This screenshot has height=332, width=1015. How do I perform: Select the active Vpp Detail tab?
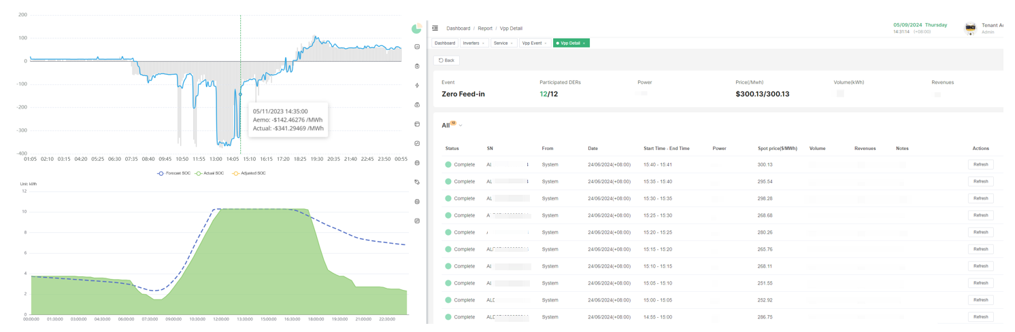click(571, 43)
